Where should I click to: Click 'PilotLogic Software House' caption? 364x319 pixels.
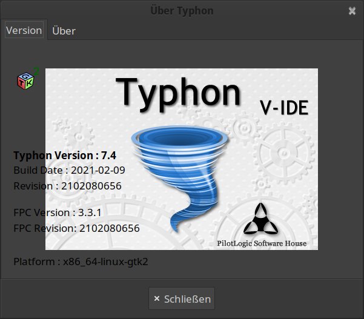click(x=262, y=243)
